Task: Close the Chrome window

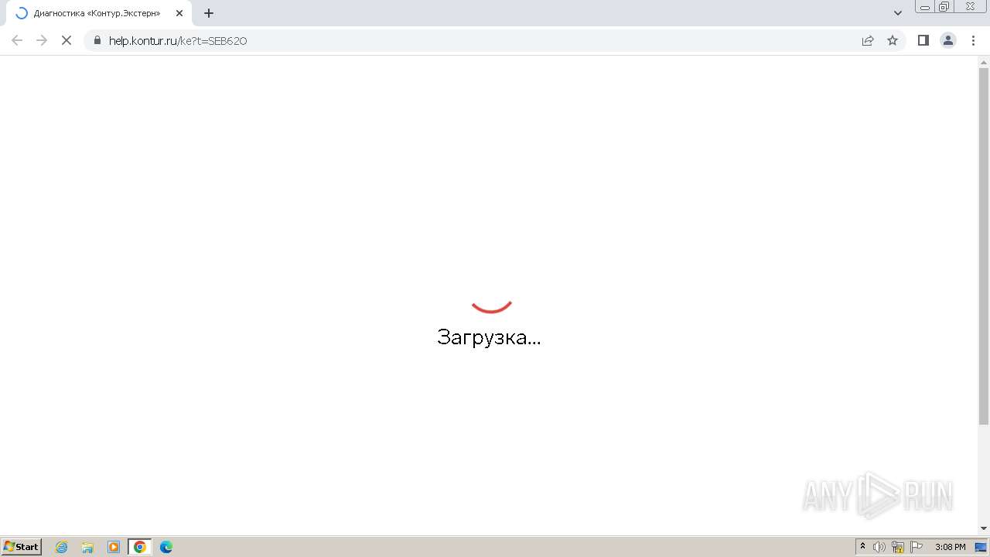Action: 970,7
